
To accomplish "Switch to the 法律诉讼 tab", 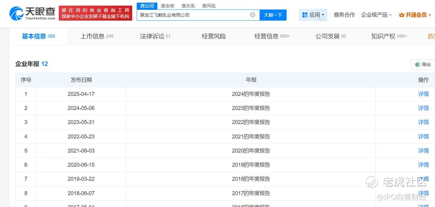I will pos(155,36).
